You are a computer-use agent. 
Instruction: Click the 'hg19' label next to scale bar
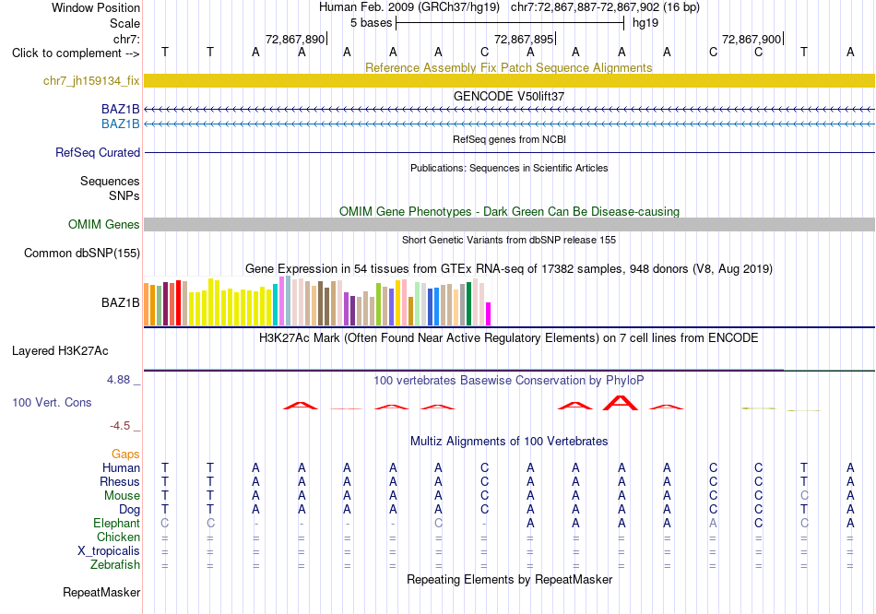tap(645, 23)
